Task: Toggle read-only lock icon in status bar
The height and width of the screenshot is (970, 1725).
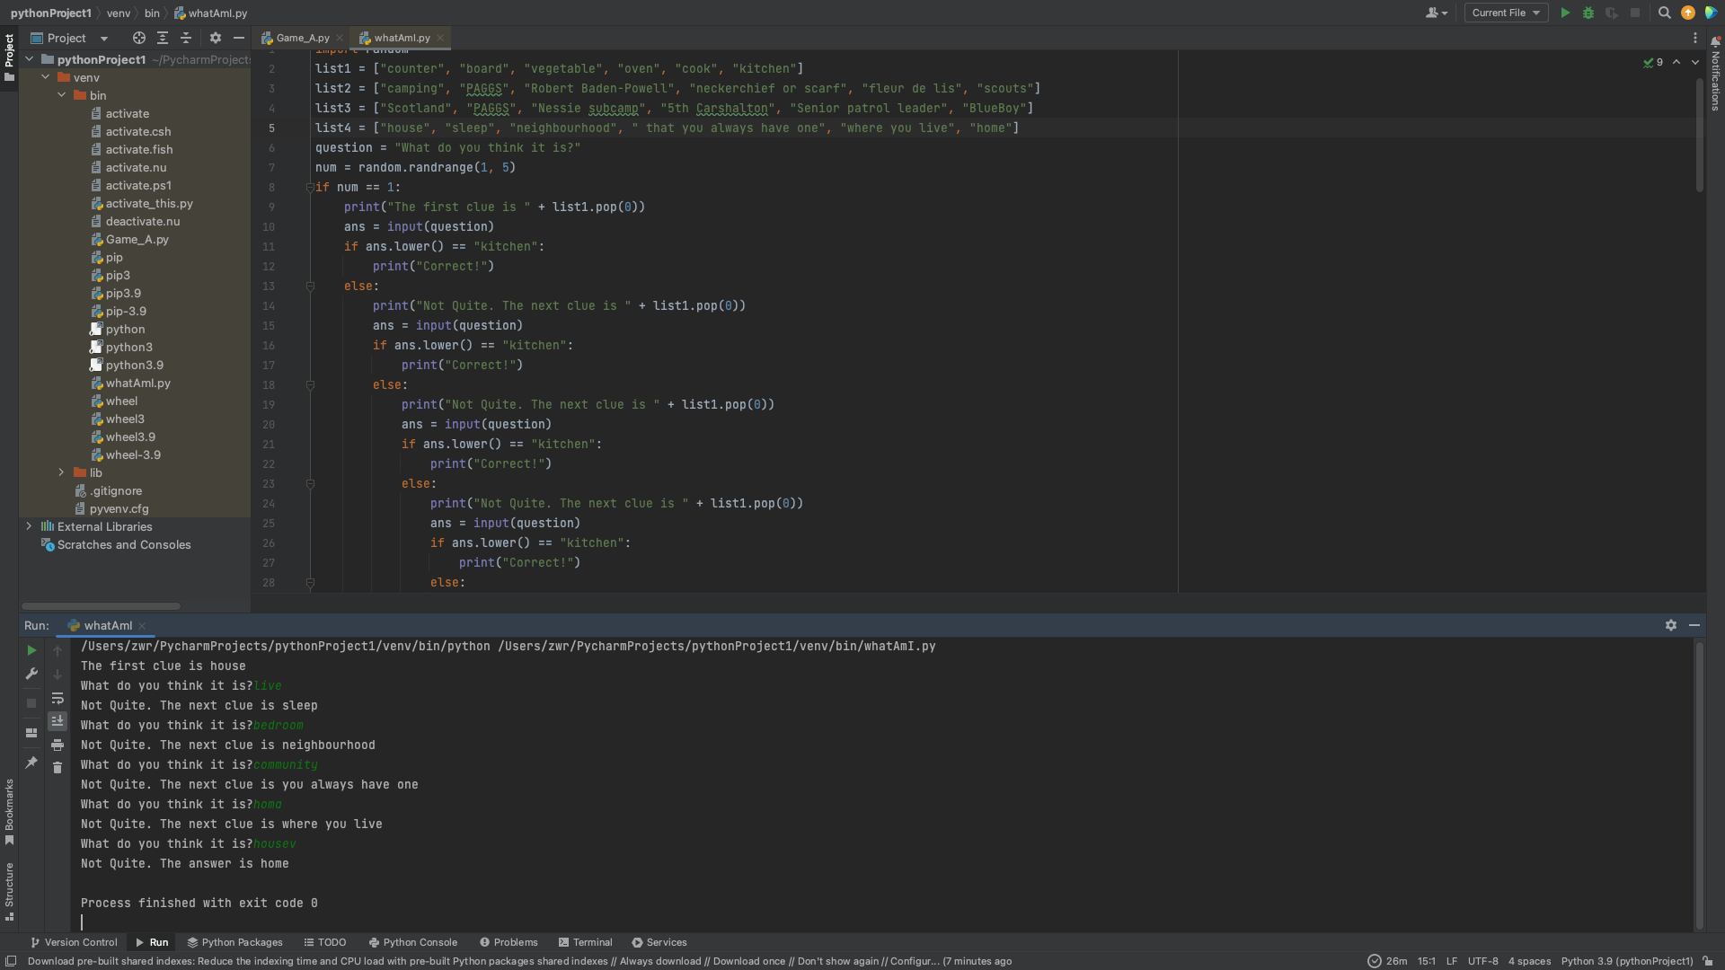Action: coord(1708,961)
